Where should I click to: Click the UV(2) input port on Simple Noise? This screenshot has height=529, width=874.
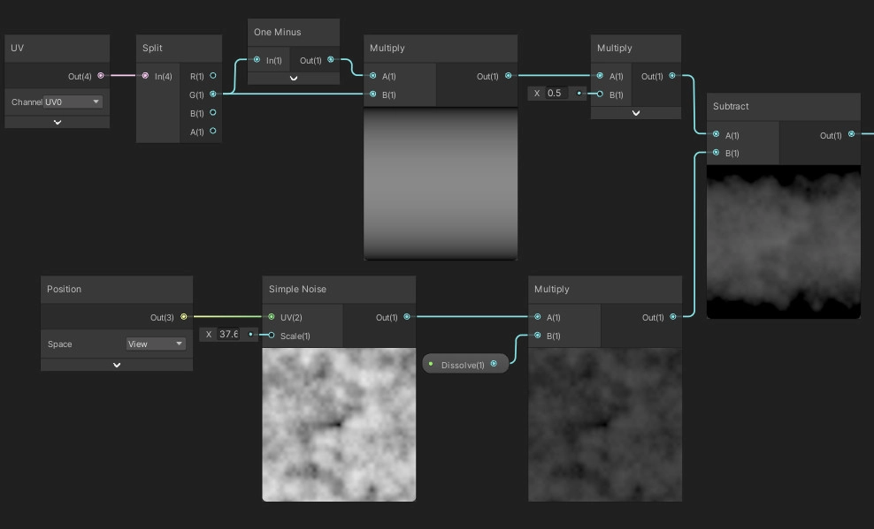(x=271, y=317)
